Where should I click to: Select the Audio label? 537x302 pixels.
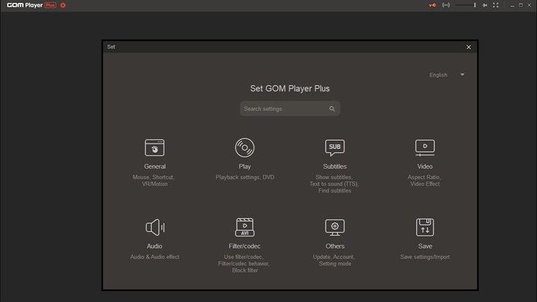154,246
